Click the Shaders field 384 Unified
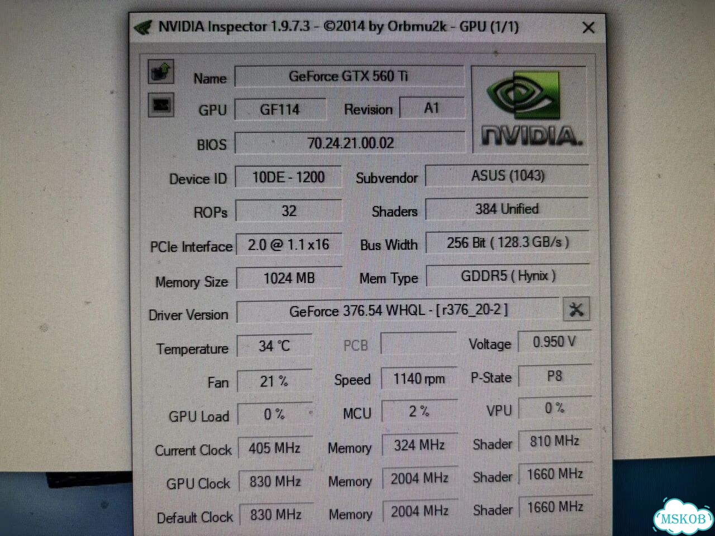715x536 pixels. pos(507,209)
